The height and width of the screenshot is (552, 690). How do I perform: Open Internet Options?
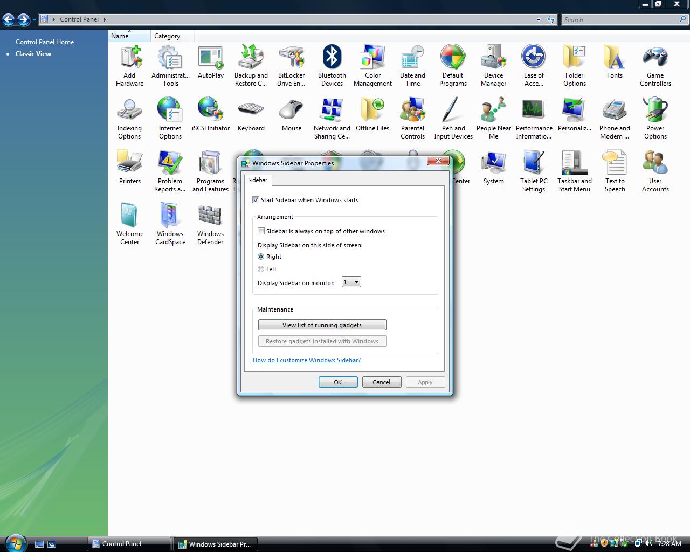click(x=170, y=119)
